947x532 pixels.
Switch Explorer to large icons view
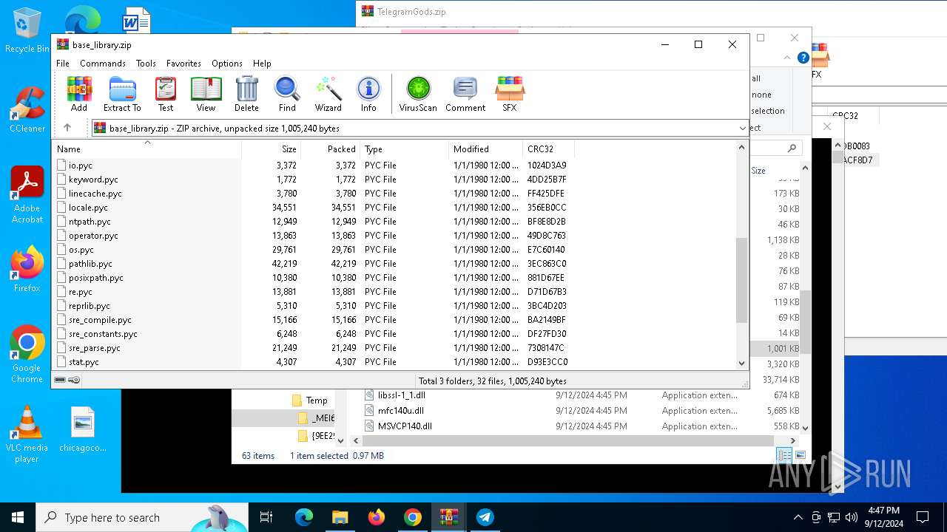click(800, 455)
